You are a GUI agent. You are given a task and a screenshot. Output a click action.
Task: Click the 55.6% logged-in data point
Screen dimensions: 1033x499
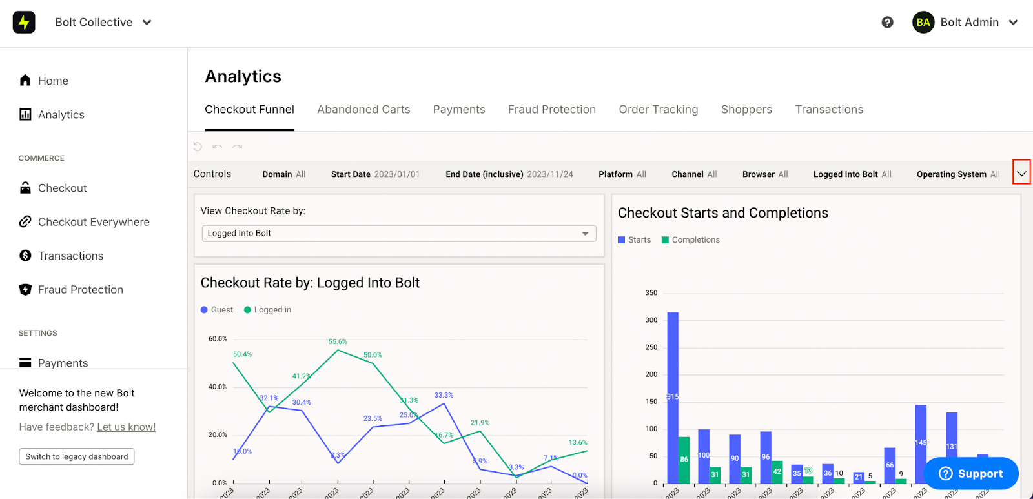tap(338, 350)
